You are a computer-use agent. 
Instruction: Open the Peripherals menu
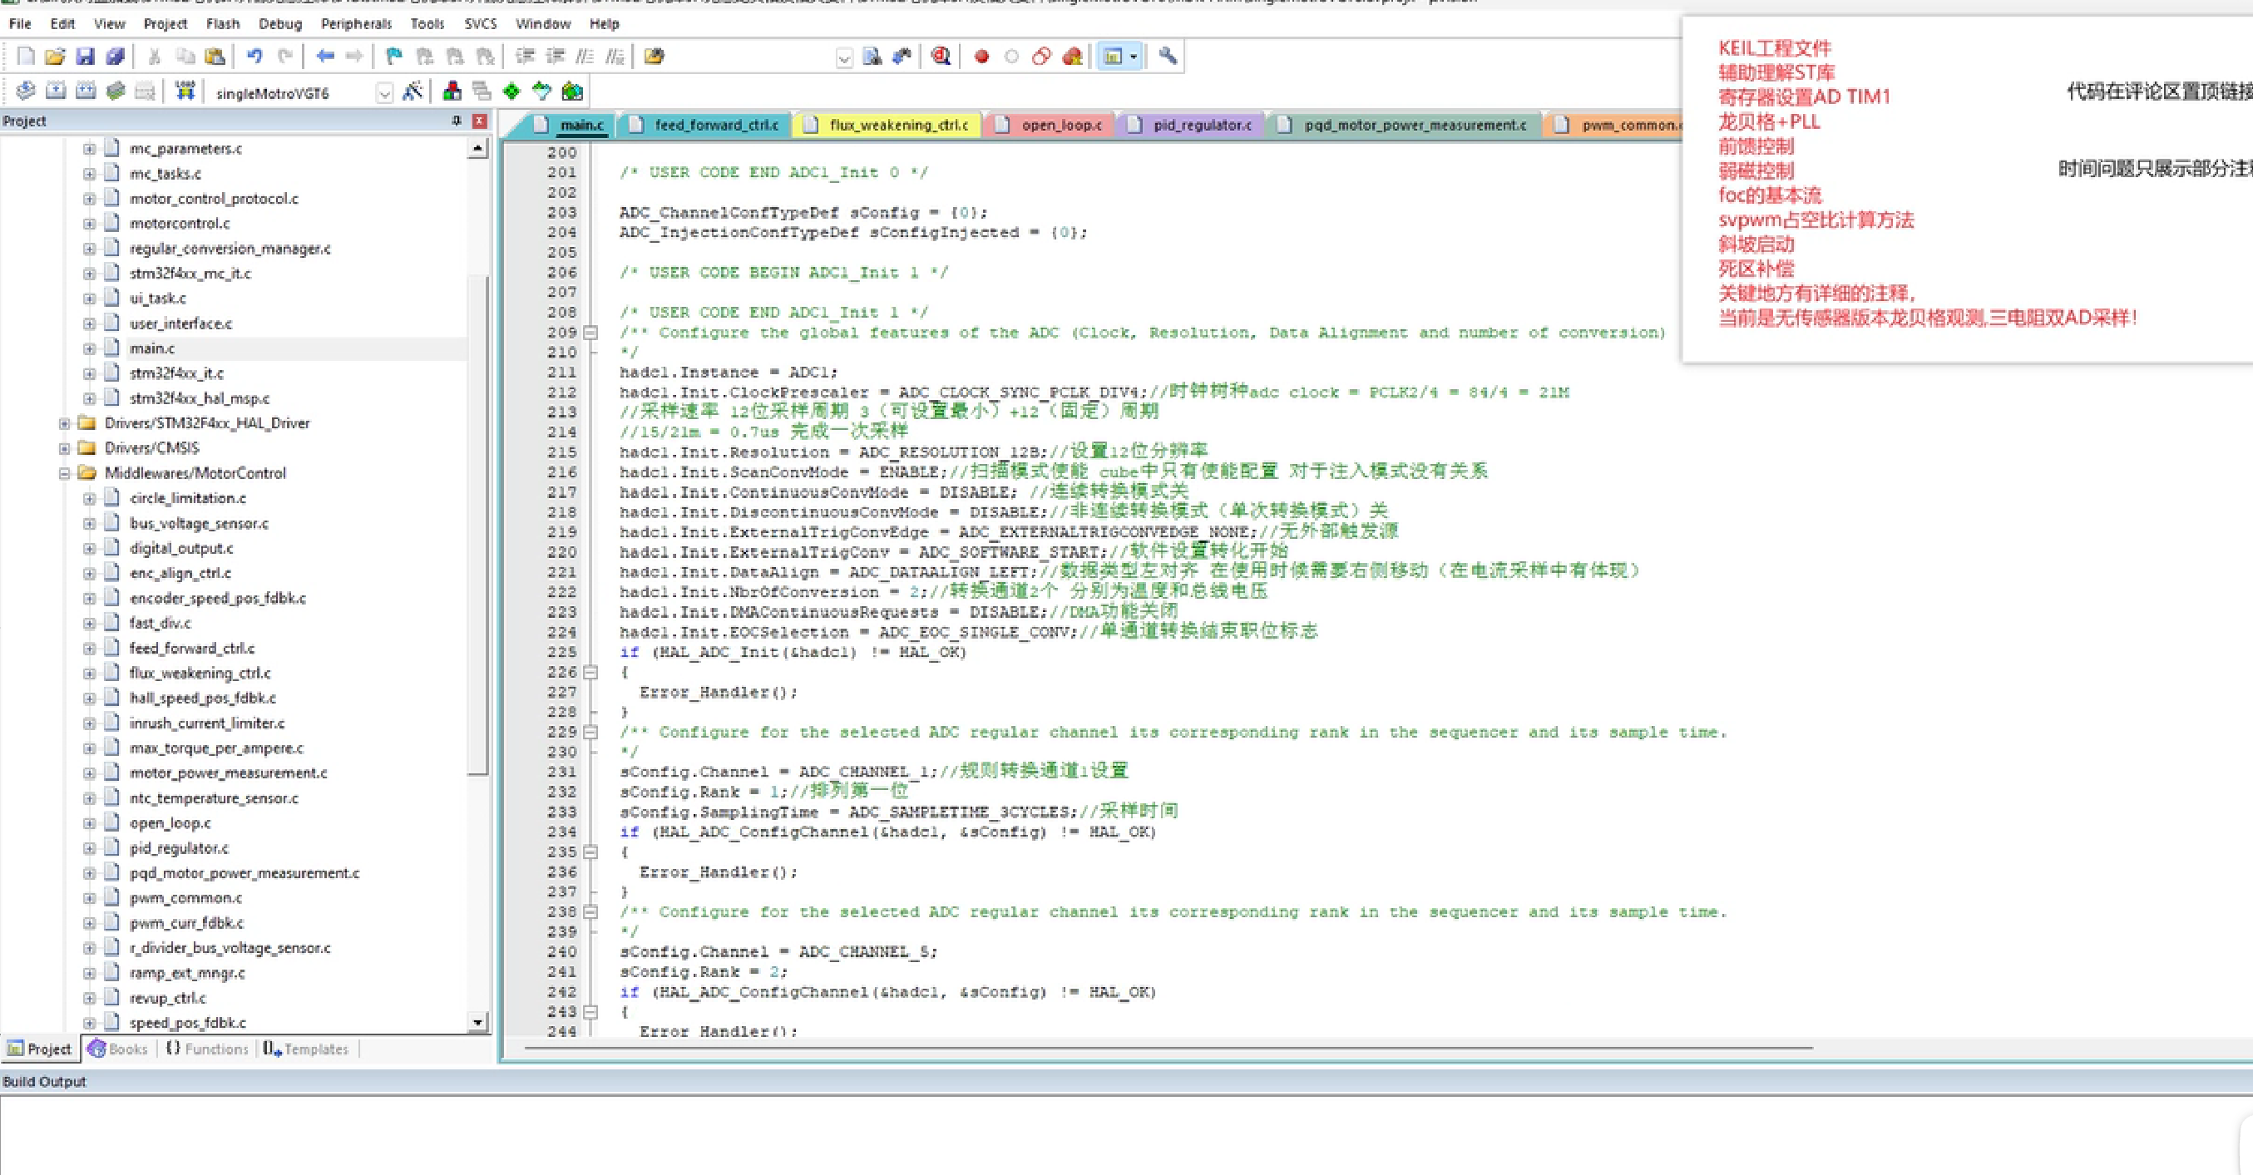[x=356, y=23]
